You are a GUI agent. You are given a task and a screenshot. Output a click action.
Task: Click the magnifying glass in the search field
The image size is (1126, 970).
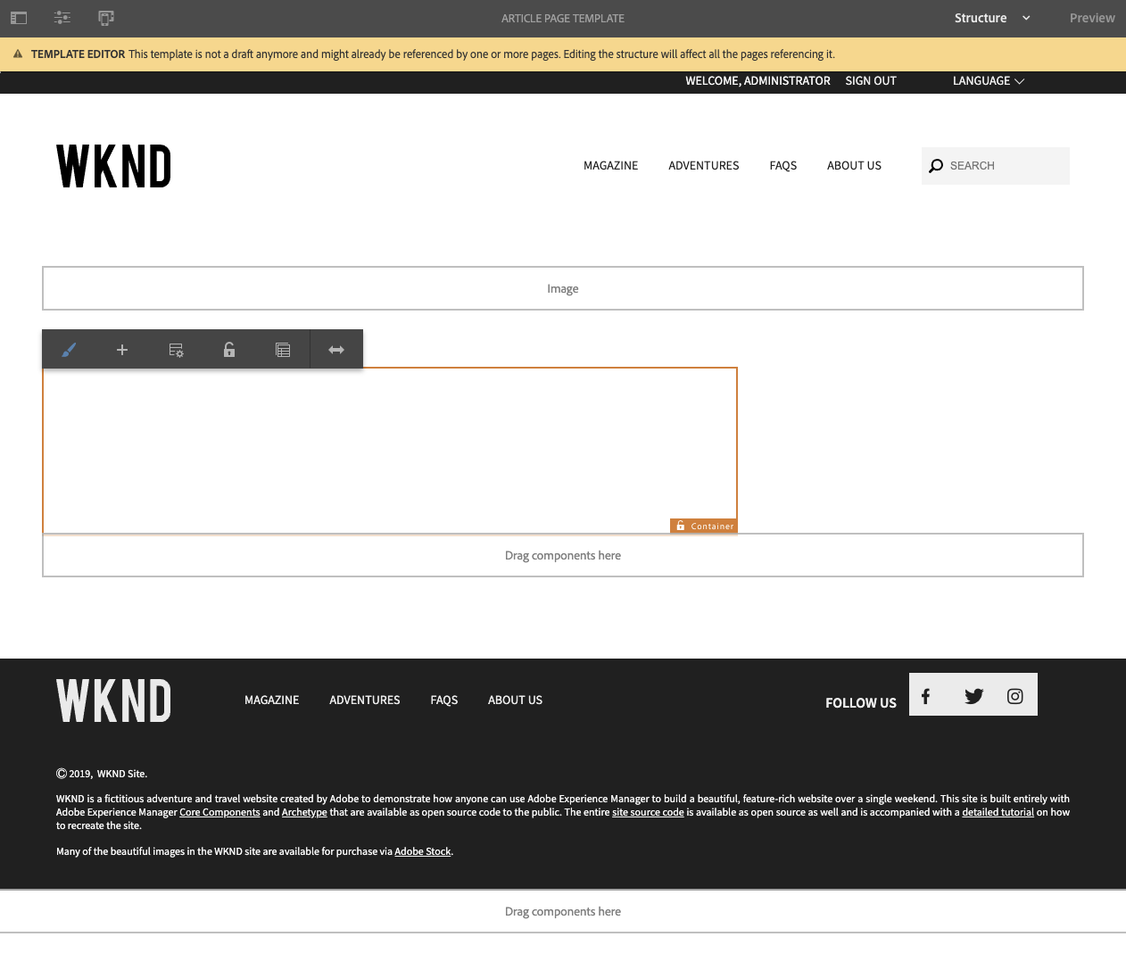coord(936,165)
